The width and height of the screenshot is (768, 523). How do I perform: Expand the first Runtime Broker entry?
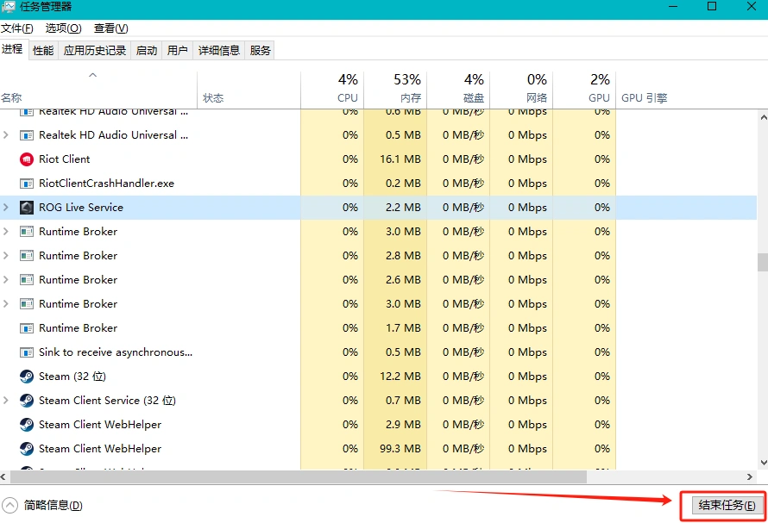7,232
